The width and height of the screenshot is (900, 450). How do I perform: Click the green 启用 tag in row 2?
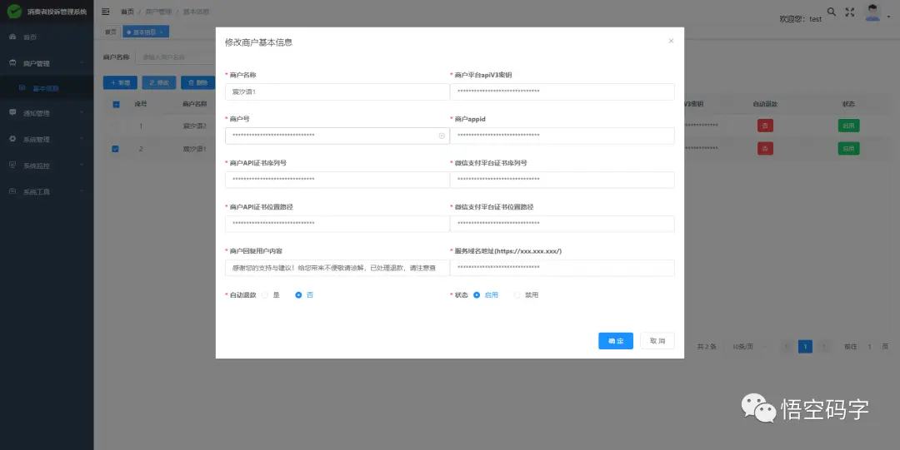pyautogui.click(x=848, y=149)
